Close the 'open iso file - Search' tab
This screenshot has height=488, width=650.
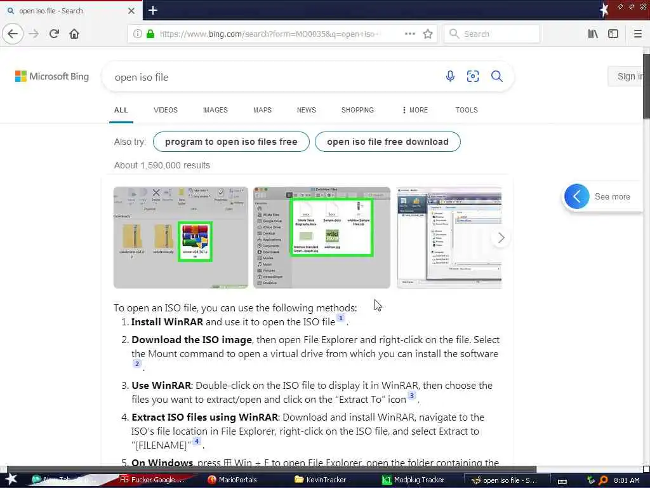[131, 11]
